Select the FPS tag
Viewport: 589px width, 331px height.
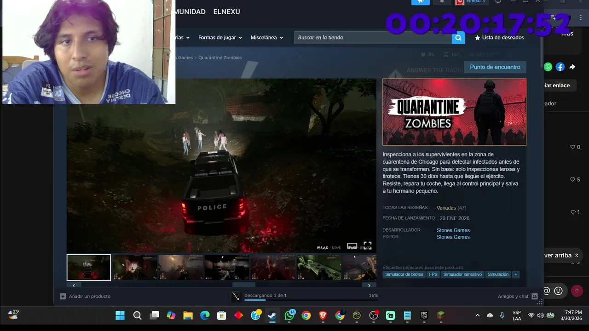(433, 274)
